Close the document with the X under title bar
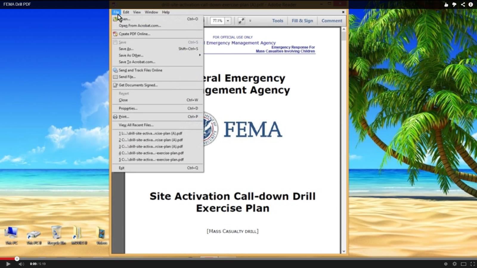Screen dimensions: 477x268 tap(343, 12)
